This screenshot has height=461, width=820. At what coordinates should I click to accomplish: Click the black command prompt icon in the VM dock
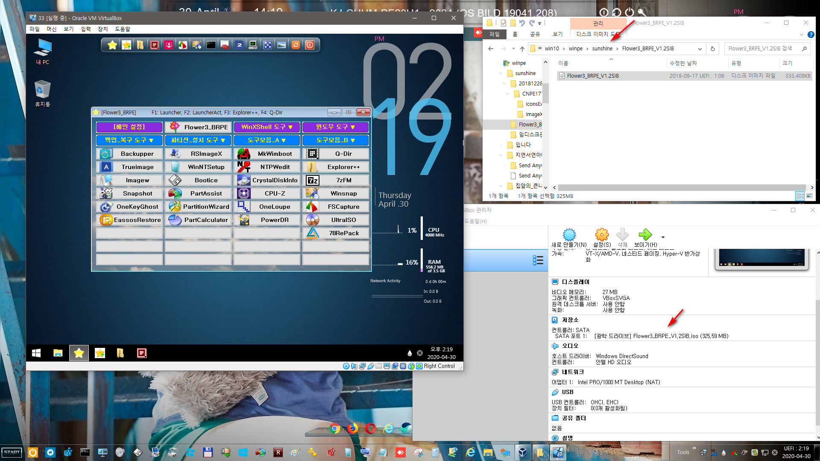click(211, 45)
